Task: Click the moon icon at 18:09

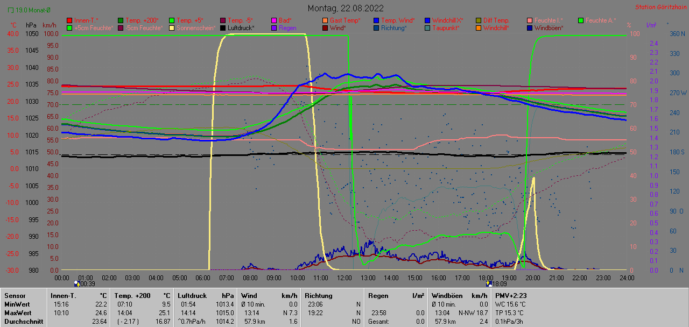Action: tap(489, 283)
